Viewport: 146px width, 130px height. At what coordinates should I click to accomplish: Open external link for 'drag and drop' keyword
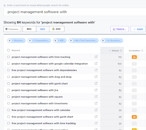tap(96, 77)
